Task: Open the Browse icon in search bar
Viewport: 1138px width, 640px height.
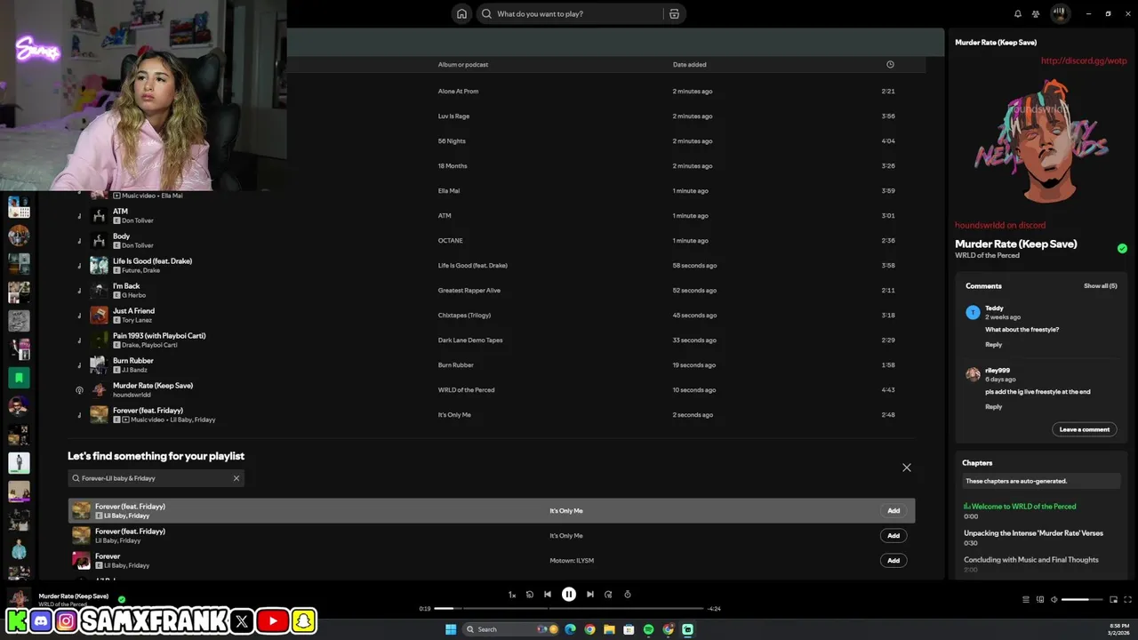Action: (674, 13)
